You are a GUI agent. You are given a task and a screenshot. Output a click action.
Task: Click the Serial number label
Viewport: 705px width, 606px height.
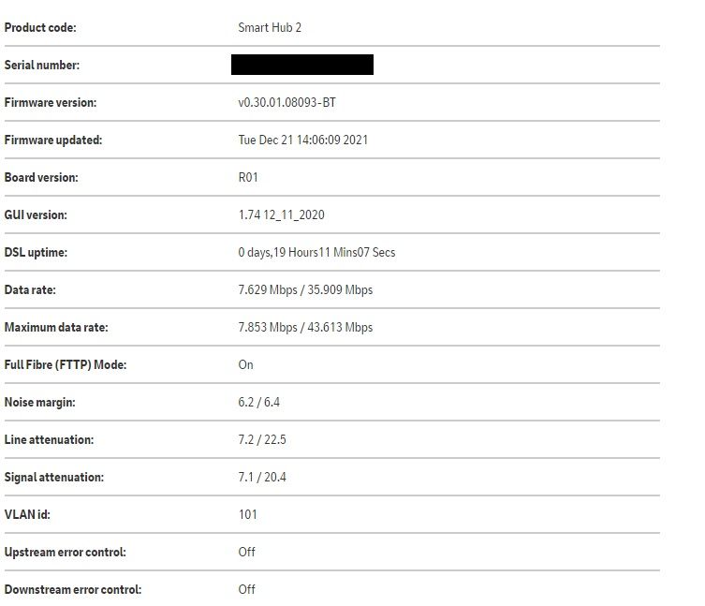click(x=42, y=66)
